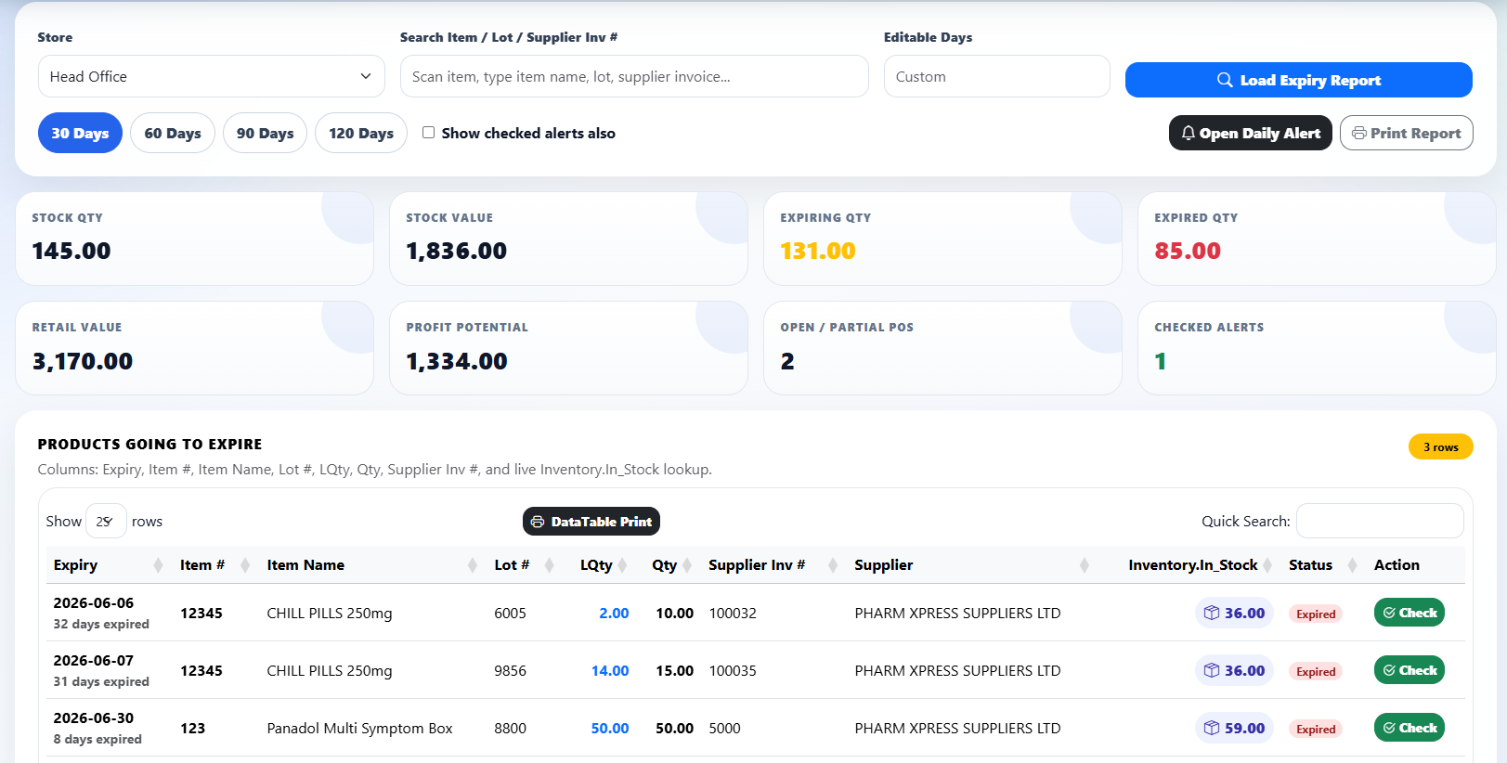Switch to the 60 Days filter
This screenshot has width=1507, height=763.
[173, 133]
